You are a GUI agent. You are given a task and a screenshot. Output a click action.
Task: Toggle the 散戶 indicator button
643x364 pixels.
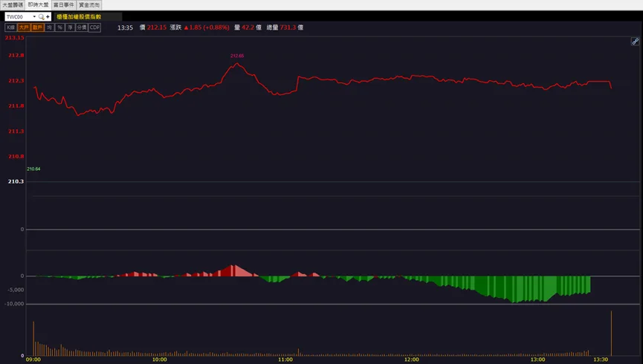tap(37, 27)
